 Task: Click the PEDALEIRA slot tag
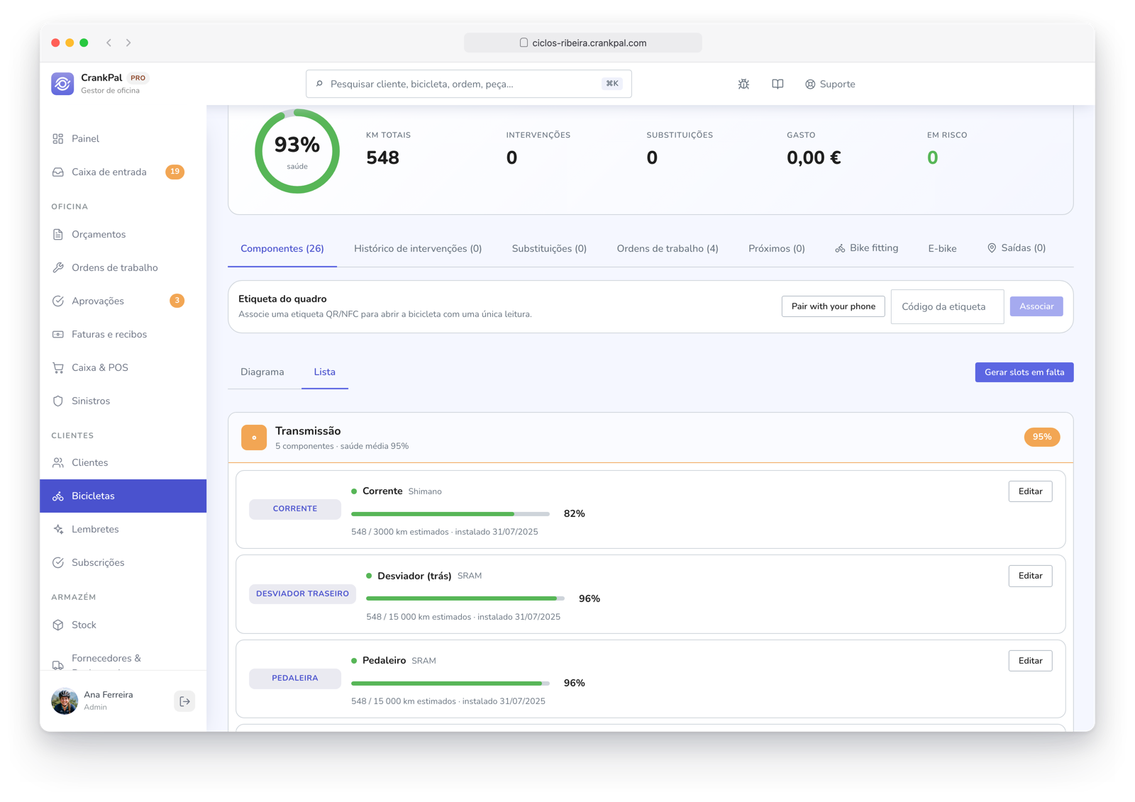[295, 679]
